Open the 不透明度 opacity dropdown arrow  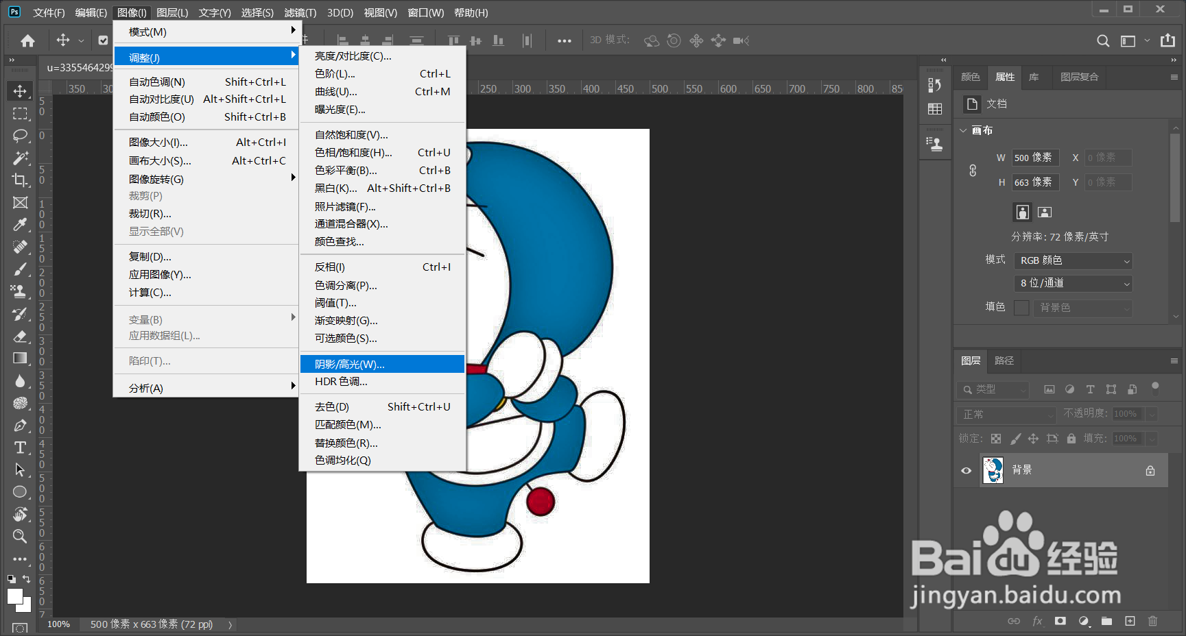click(1152, 414)
